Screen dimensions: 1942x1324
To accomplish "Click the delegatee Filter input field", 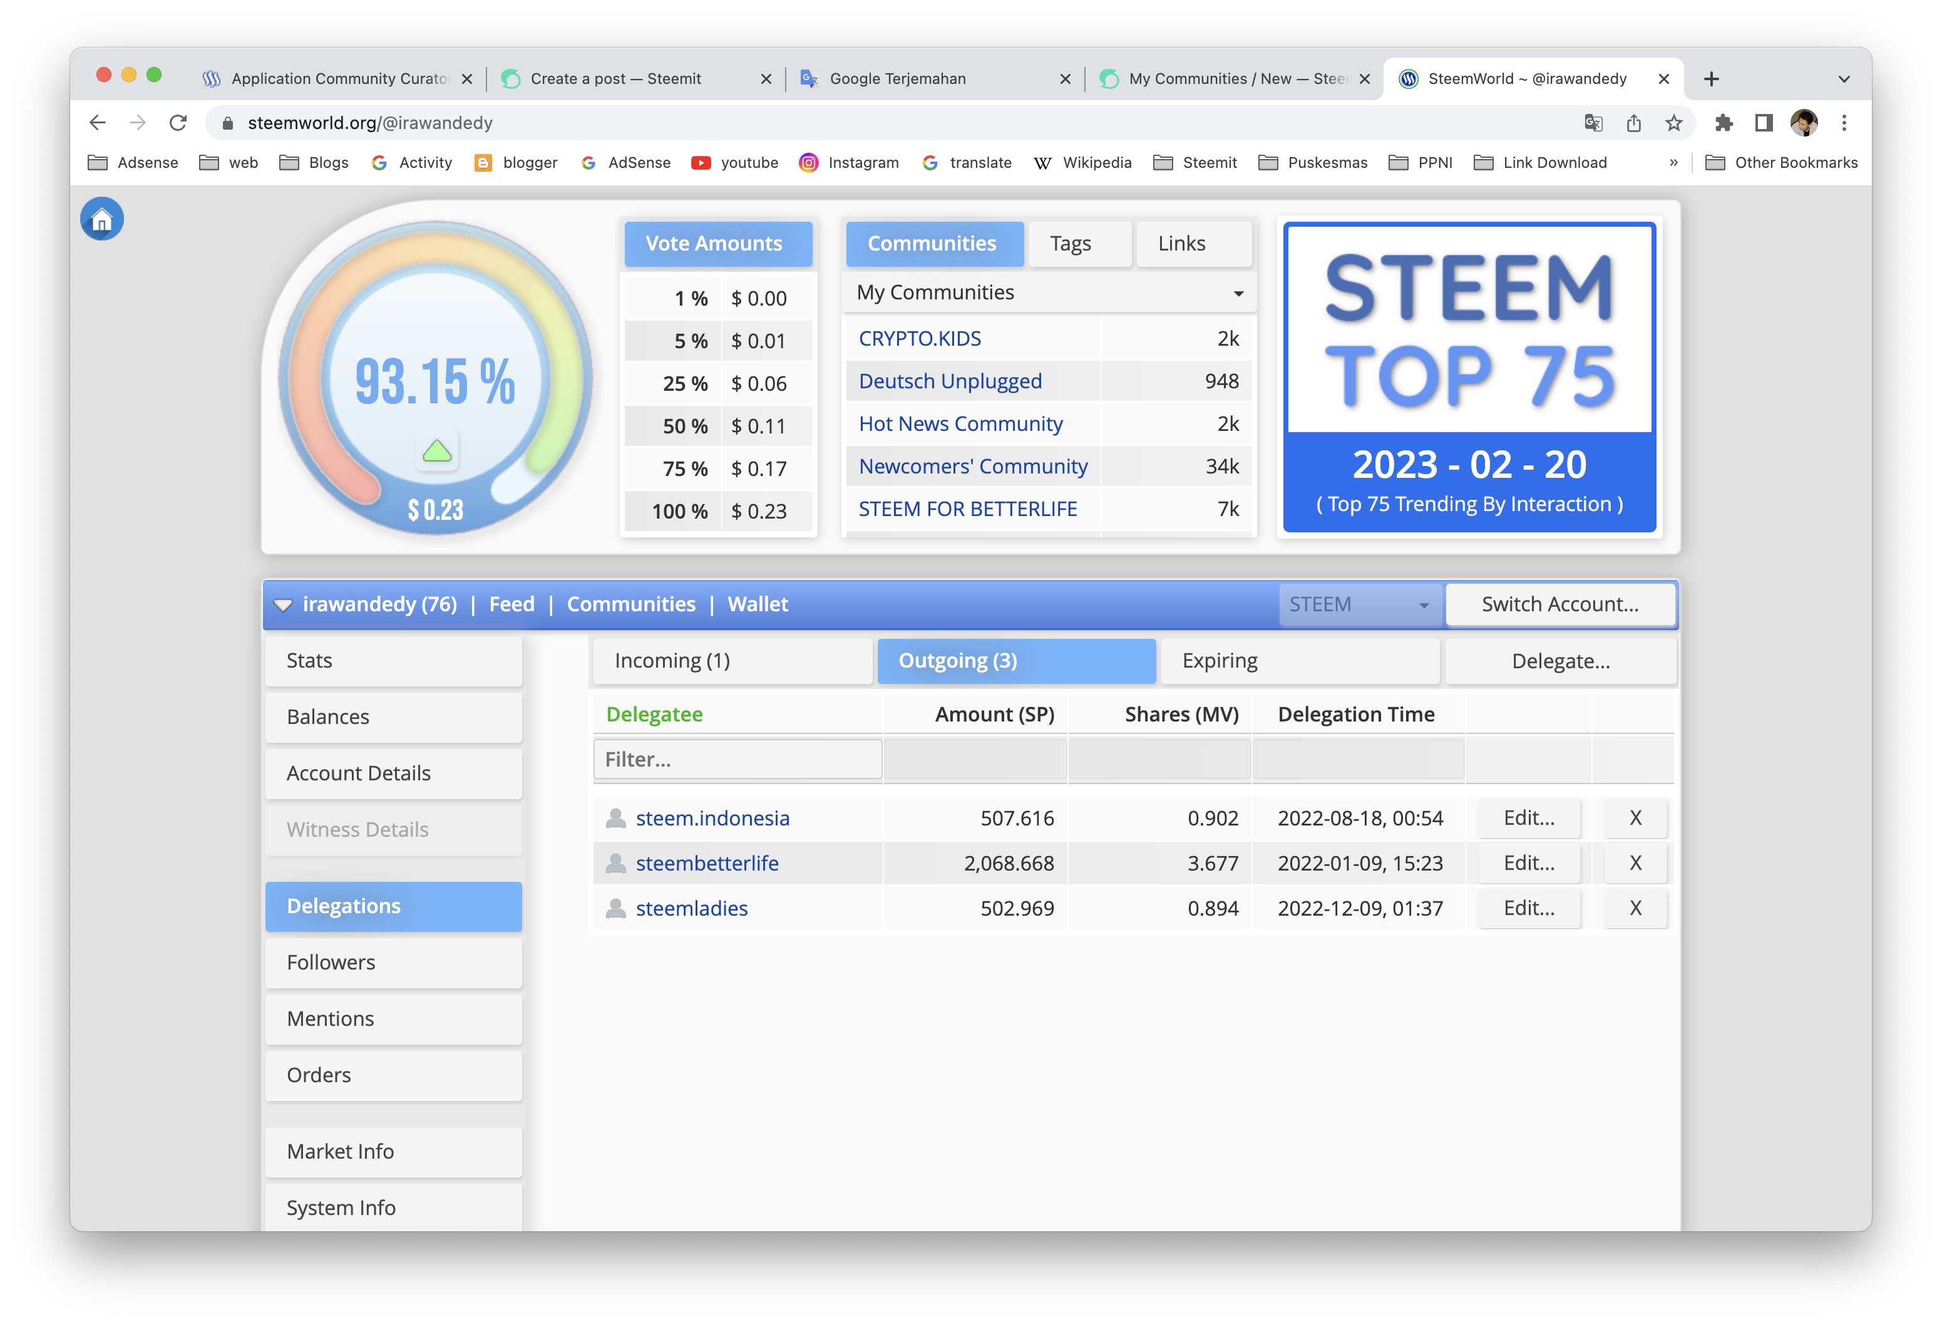I will (x=737, y=760).
